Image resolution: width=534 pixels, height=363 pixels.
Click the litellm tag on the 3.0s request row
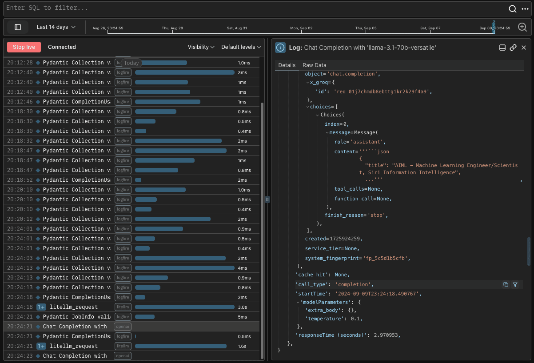(122, 307)
